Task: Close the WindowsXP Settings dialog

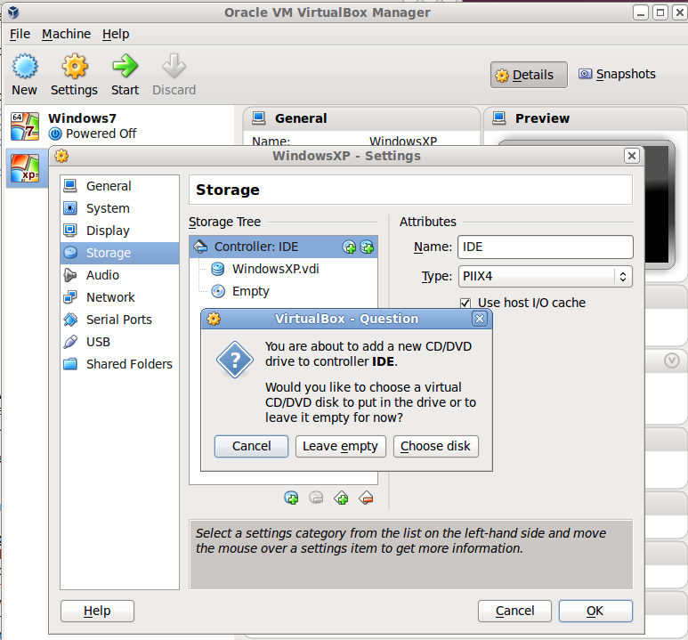Action: coord(631,156)
